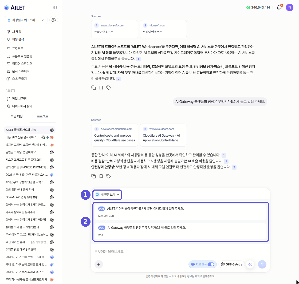Jump to question #02 AI Gateway 플랫폼의 장점

[x=180, y=231]
